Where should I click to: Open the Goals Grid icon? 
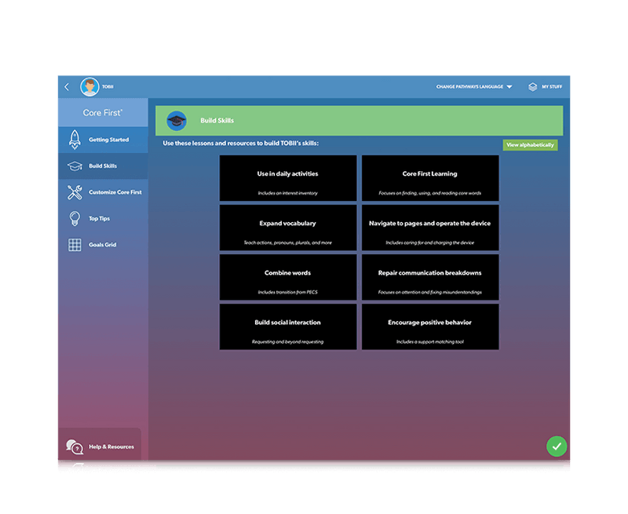pyautogui.click(x=75, y=245)
